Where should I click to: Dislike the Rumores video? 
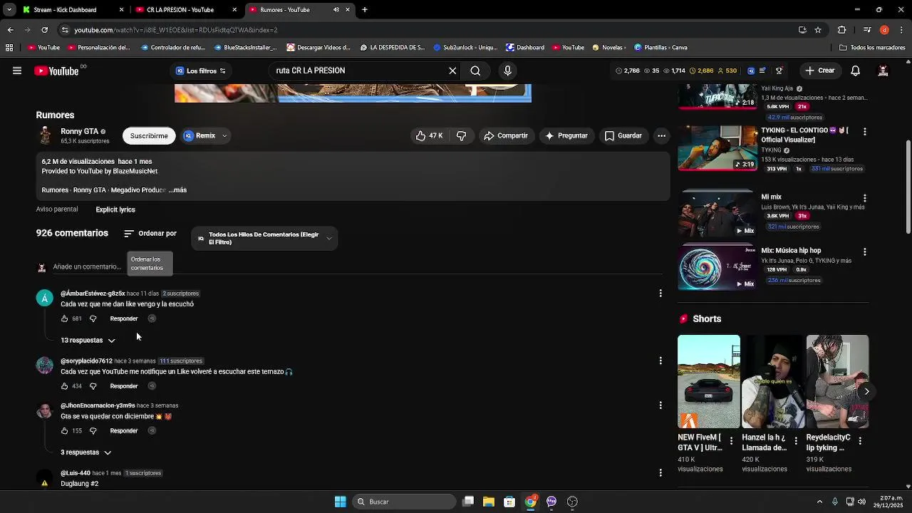coord(462,135)
